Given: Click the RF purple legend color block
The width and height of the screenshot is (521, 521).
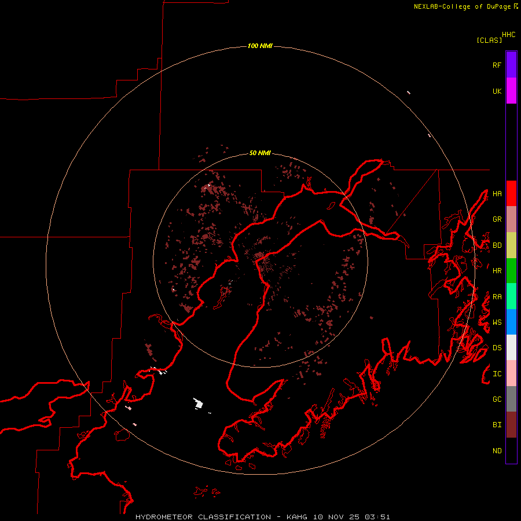Looking at the screenshot, I should pyautogui.click(x=511, y=64).
